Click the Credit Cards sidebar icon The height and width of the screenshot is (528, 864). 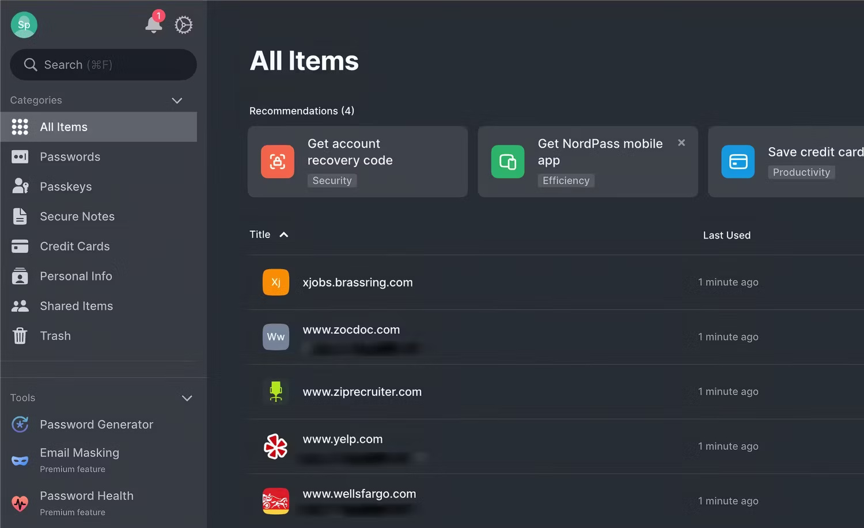coord(20,246)
